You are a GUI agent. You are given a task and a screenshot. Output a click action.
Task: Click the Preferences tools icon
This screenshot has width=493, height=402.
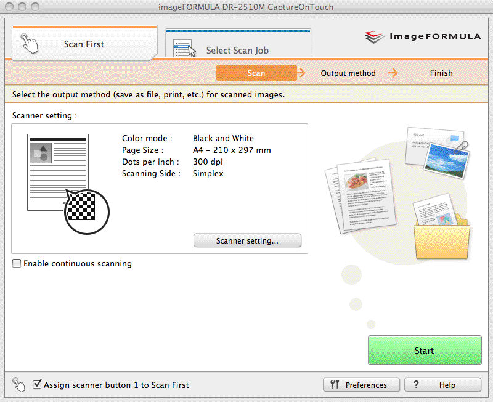[x=335, y=384]
